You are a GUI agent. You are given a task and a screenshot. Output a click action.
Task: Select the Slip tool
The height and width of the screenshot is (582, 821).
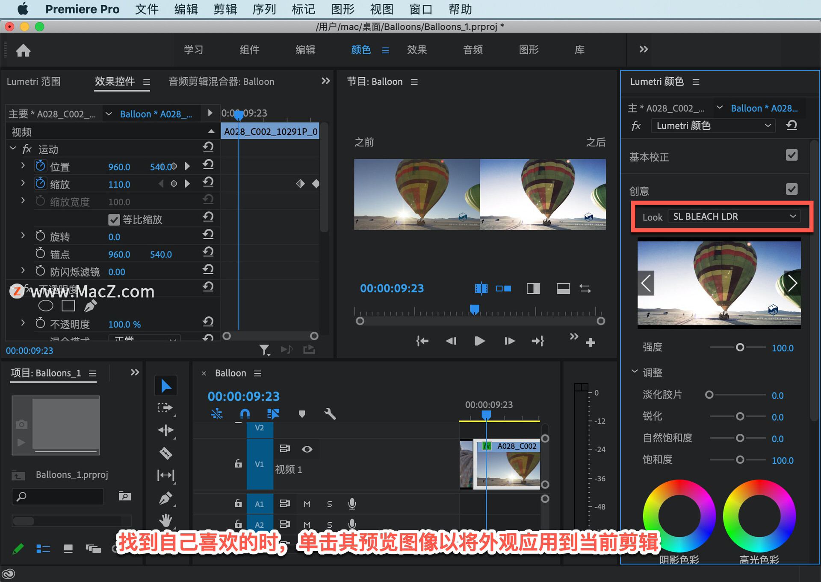point(165,475)
